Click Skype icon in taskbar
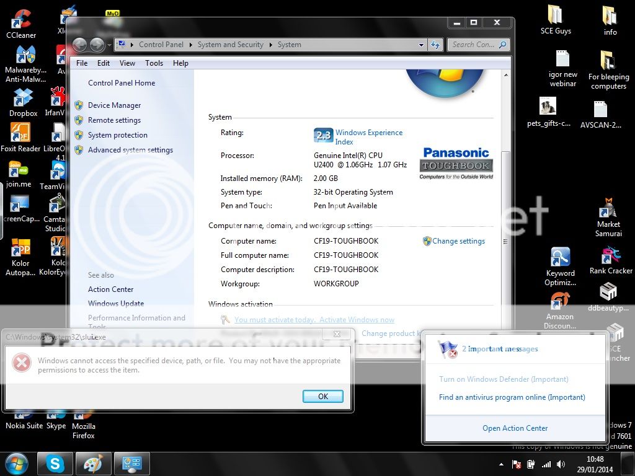Image resolution: width=635 pixels, height=476 pixels. pos(55,464)
